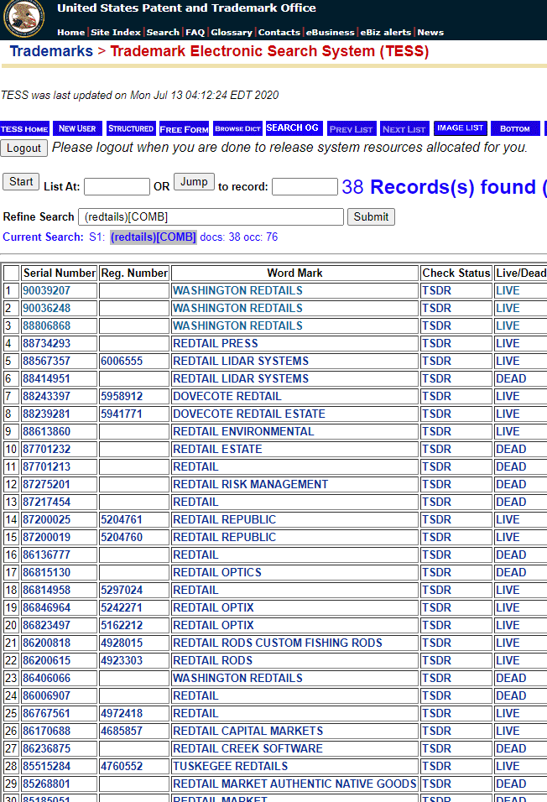Open the Contacts navigation link

click(x=279, y=32)
